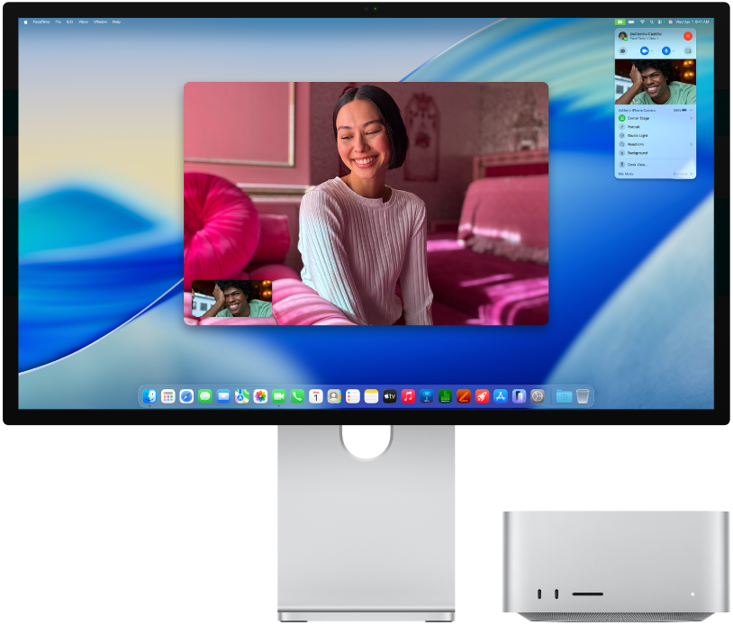Viewport: 733px width, 625px height.
Task: Select Desk View in the video controls
Action: pyautogui.click(x=636, y=162)
